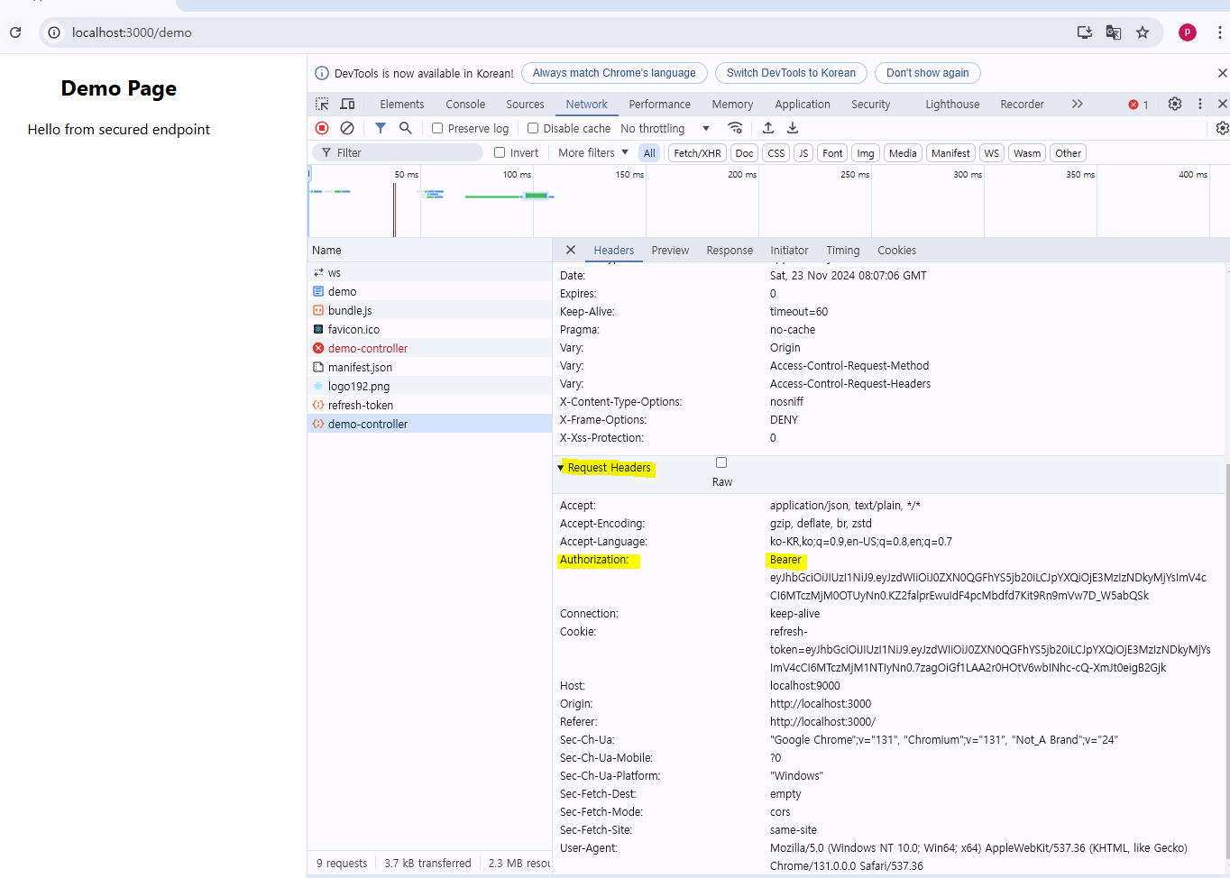This screenshot has width=1230, height=878.
Task: Open the site information icon in address bar
Action: [54, 32]
